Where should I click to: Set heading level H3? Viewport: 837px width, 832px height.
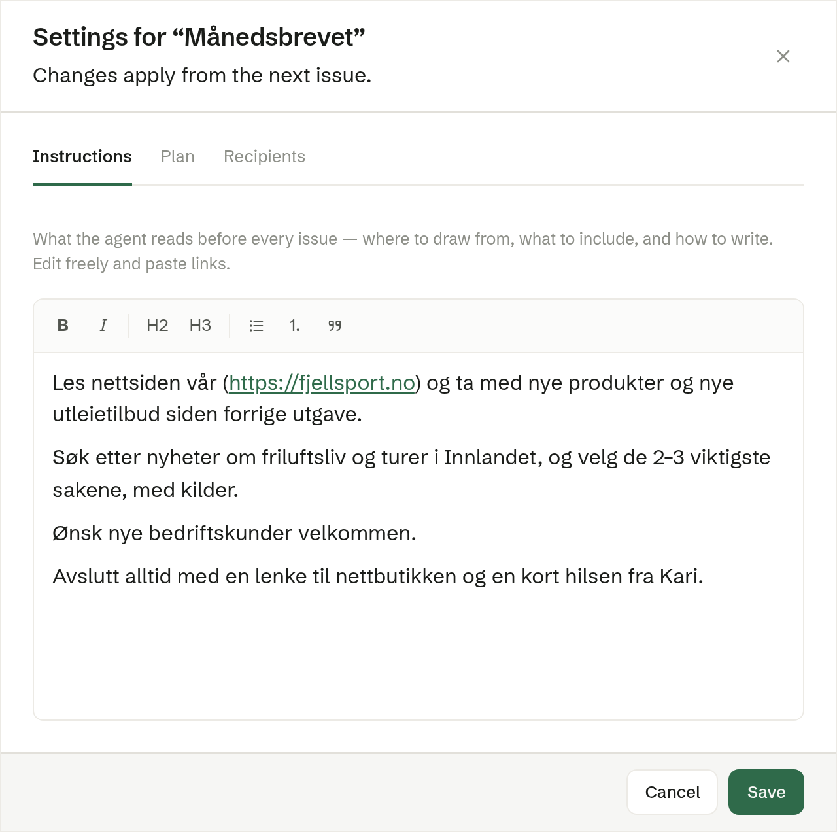200,326
